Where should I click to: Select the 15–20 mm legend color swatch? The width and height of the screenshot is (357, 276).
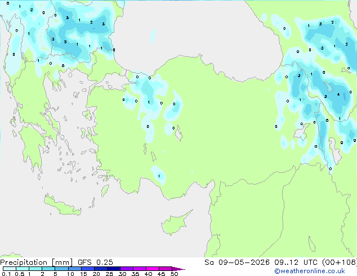(x=88, y=269)
